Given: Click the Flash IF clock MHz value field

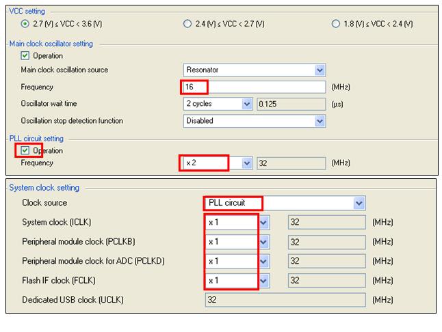Looking at the screenshot, I should point(327,281).
